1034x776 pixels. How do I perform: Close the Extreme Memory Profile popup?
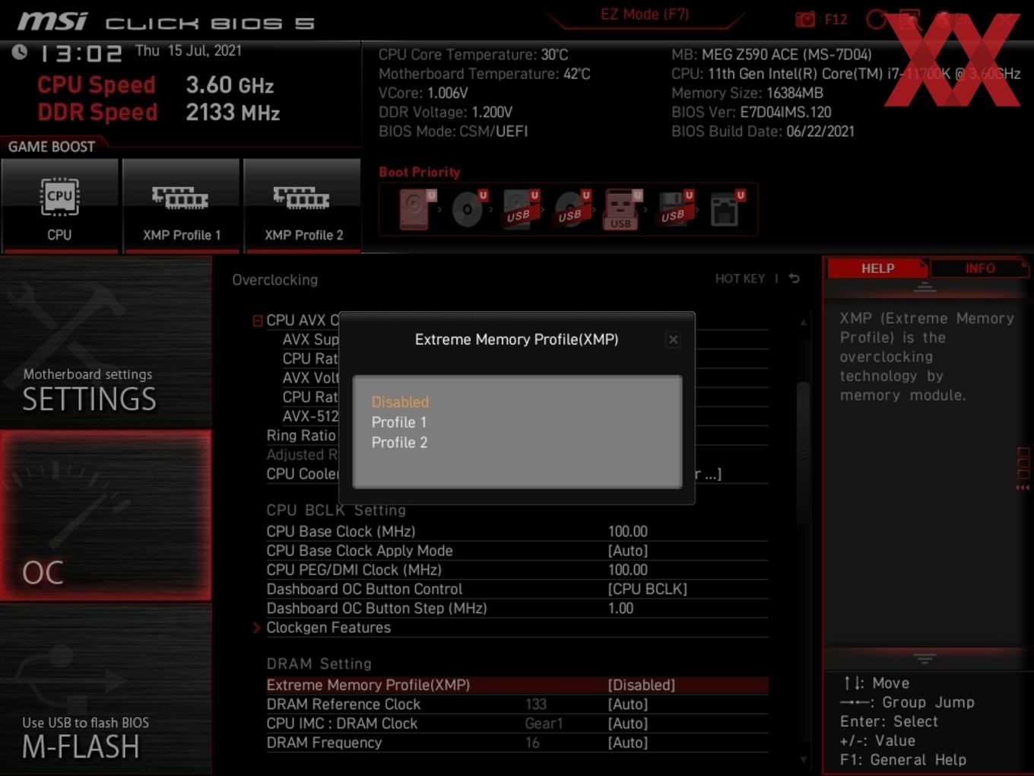673,340
